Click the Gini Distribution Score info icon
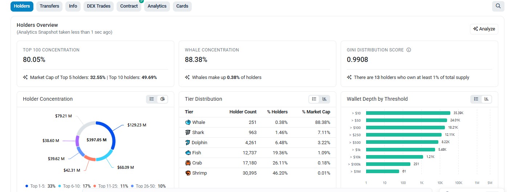The width and height of the screenshot is (507, 192). point(409,50)
